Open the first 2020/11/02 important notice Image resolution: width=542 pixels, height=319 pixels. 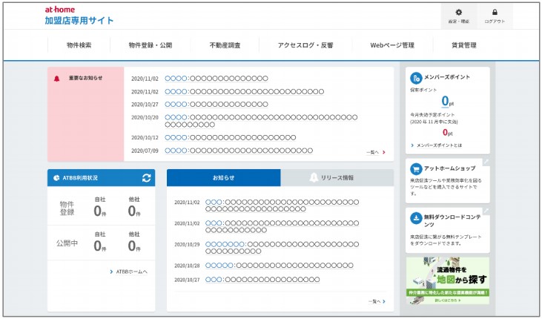pos(217,79)
